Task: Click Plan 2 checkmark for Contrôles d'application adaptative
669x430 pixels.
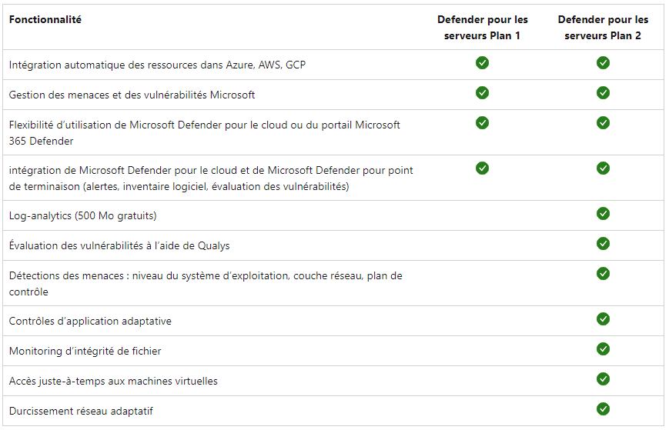Action: 603,318
